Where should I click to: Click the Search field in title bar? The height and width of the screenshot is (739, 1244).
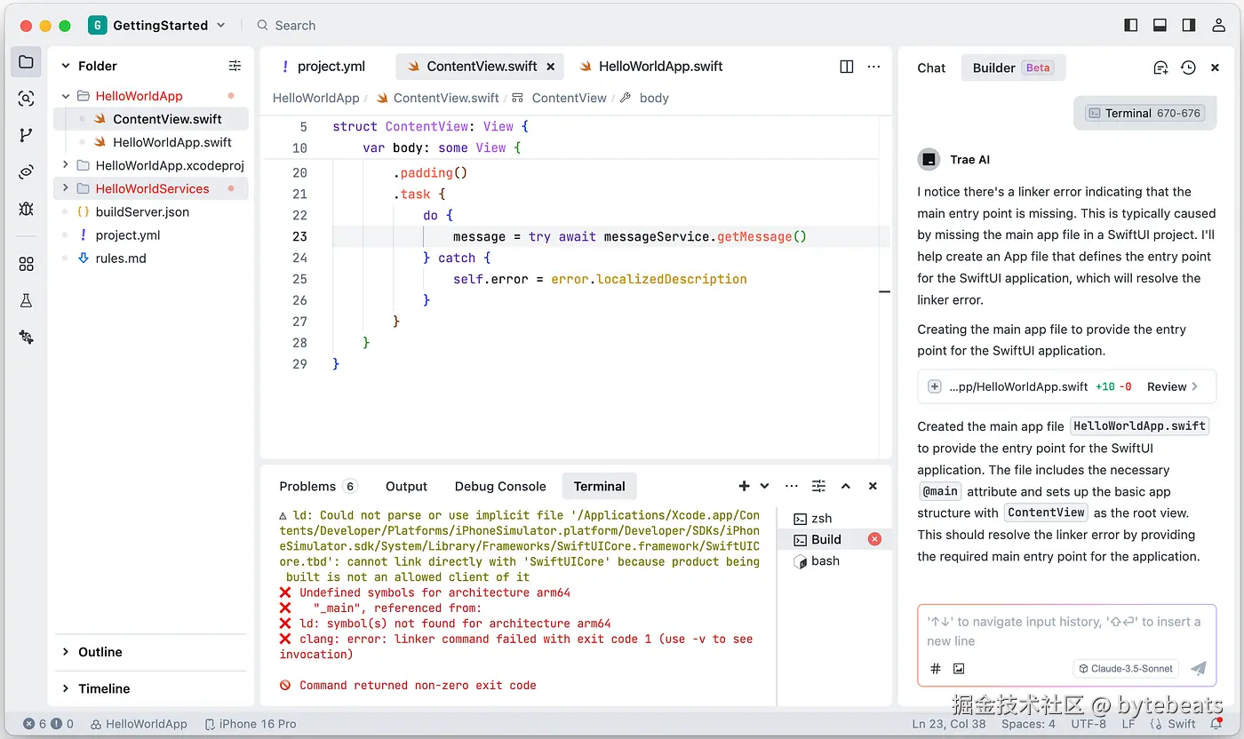pyautogui.click(x=286, y=25)
